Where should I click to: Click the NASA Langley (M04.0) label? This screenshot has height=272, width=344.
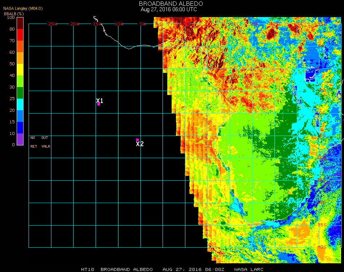(23, 8)
